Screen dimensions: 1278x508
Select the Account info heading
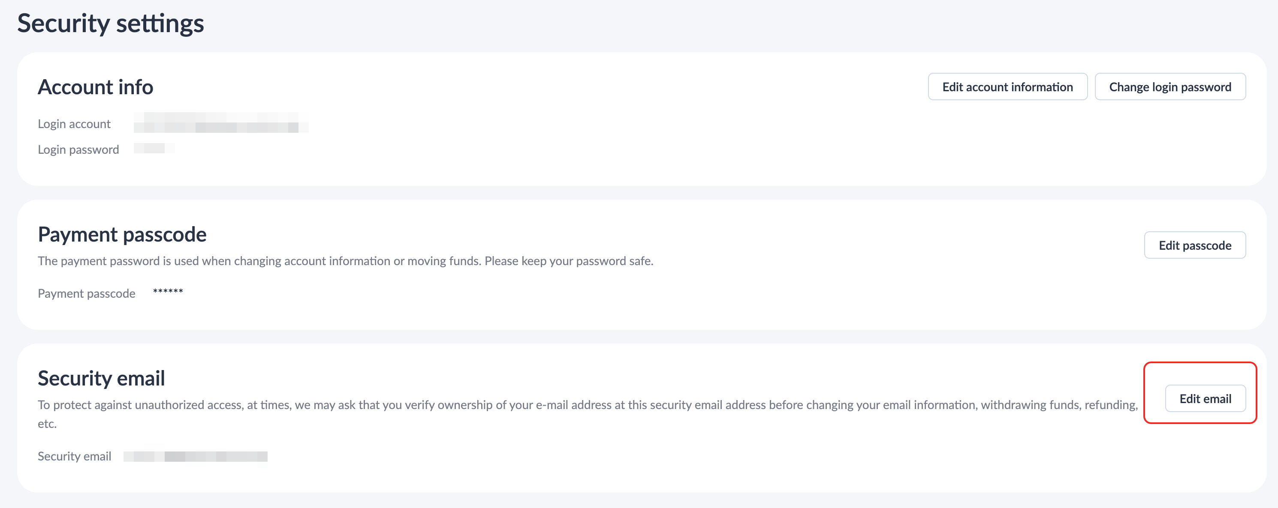pos(95,87)
